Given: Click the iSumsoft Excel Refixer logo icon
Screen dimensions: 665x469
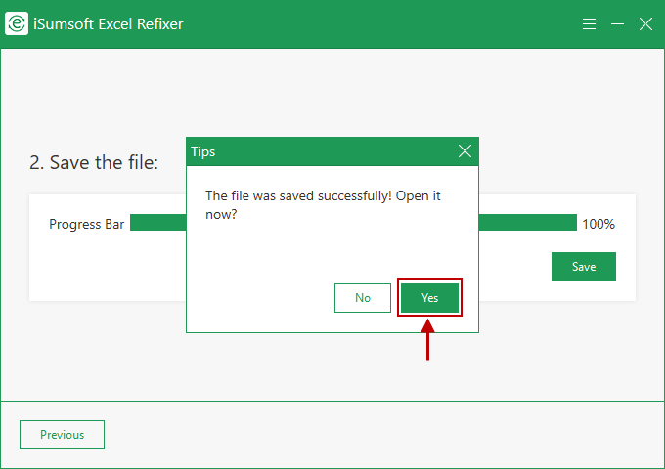Looking at the screenshot, I should coord(17,23).
